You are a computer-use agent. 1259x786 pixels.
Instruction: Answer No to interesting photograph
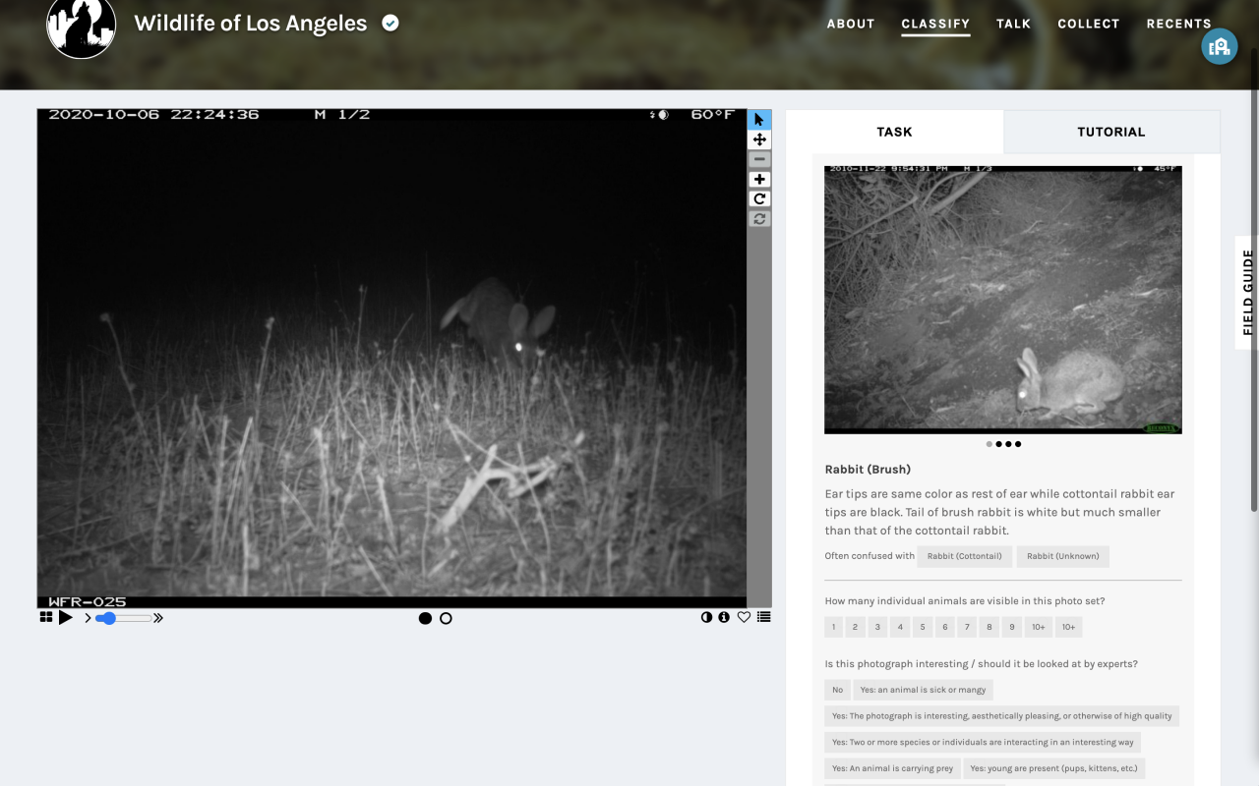(x=837, y=690)
